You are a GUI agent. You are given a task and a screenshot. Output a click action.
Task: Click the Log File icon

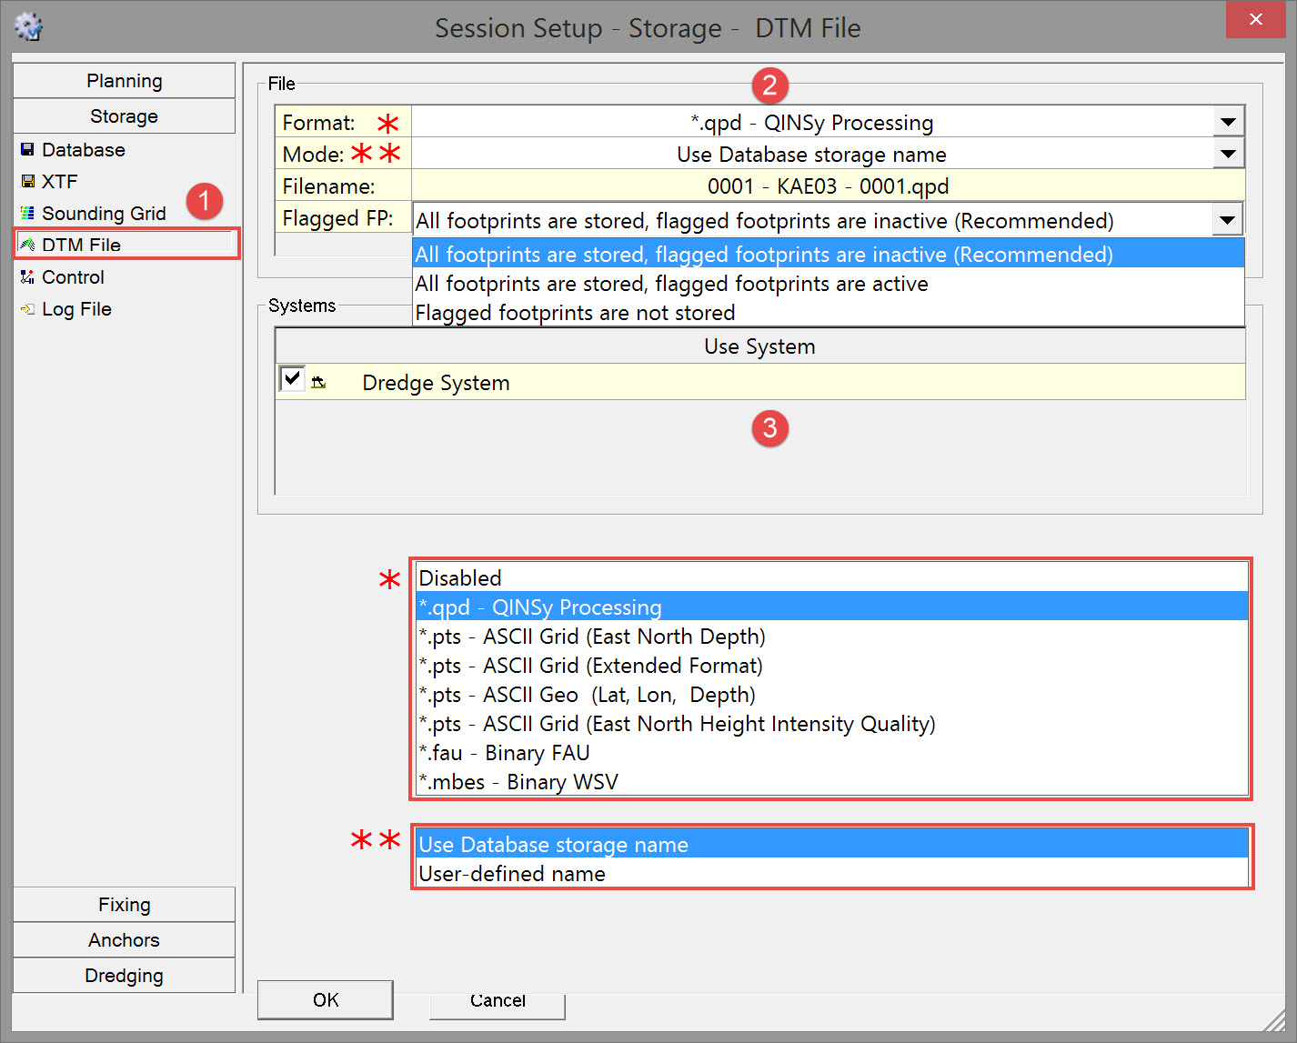(x=27, y=309)
